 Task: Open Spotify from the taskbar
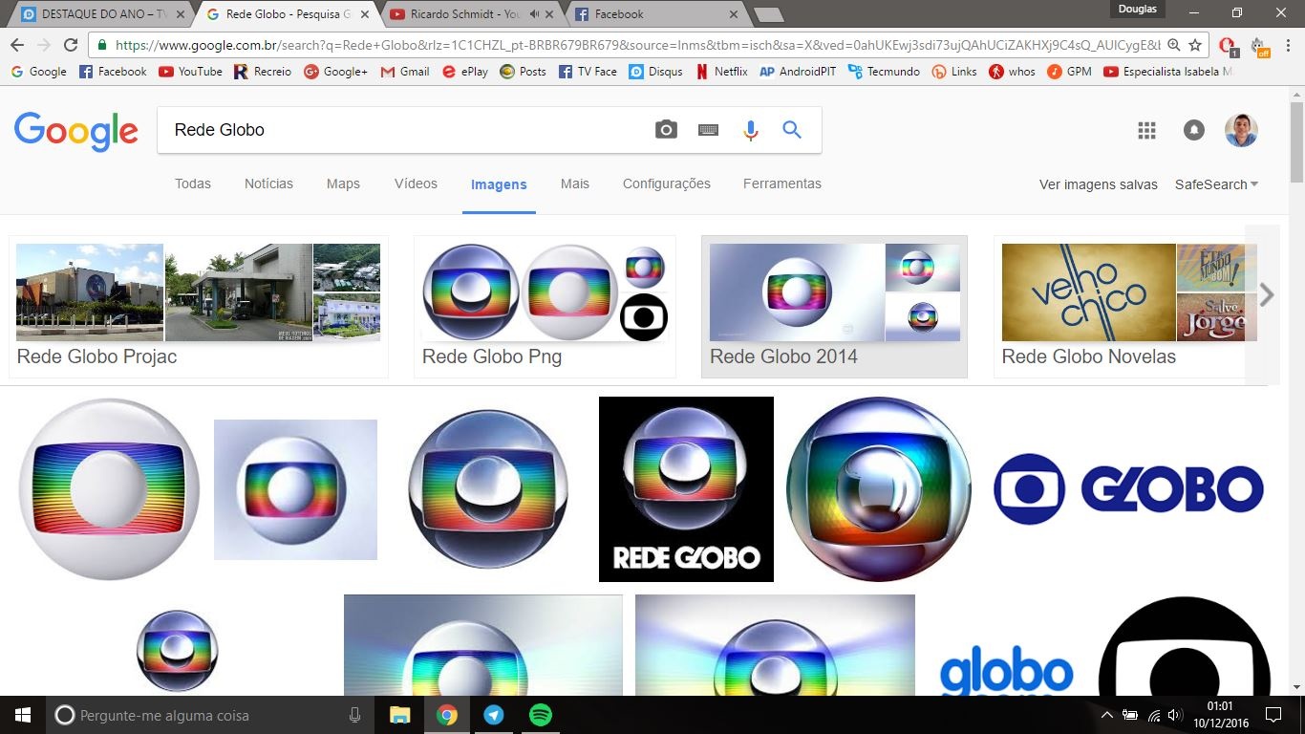[540, 715]
